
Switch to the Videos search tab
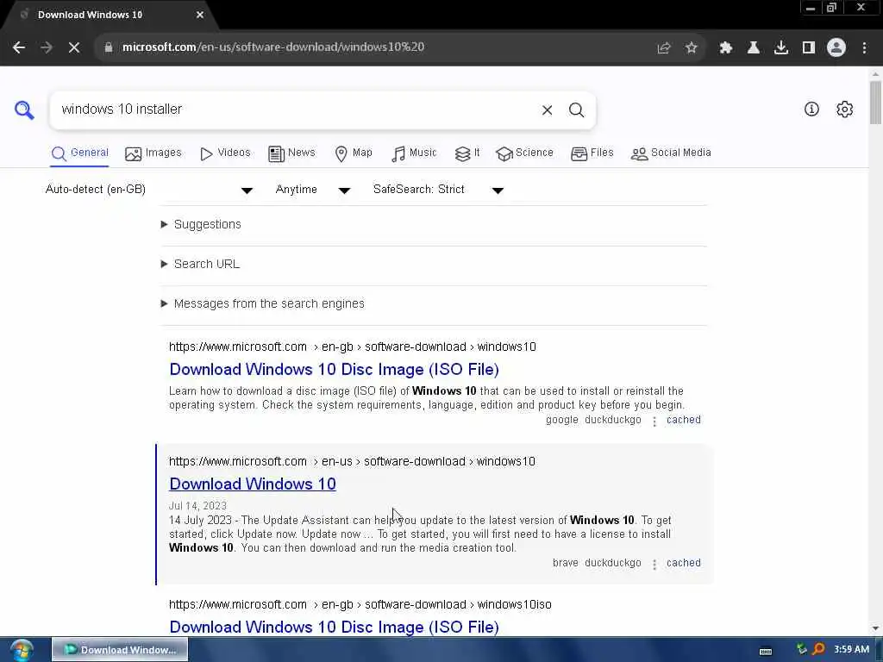[225, 153]
